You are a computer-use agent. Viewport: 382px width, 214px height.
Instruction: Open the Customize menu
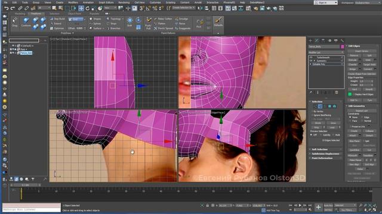pyautogui.click(x=155, y=2)
